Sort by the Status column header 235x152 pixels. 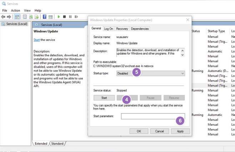coord(196,31)
